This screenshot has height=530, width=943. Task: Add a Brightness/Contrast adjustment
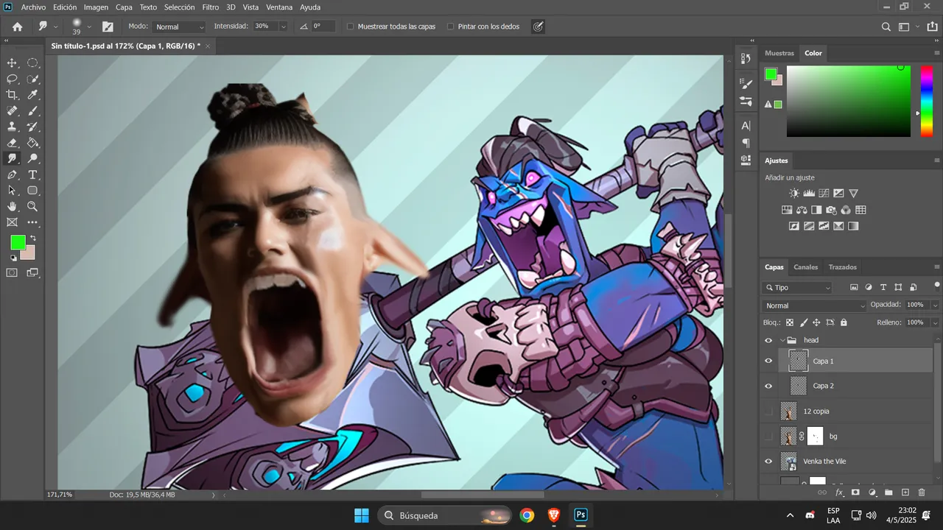[x=794, y=194]
